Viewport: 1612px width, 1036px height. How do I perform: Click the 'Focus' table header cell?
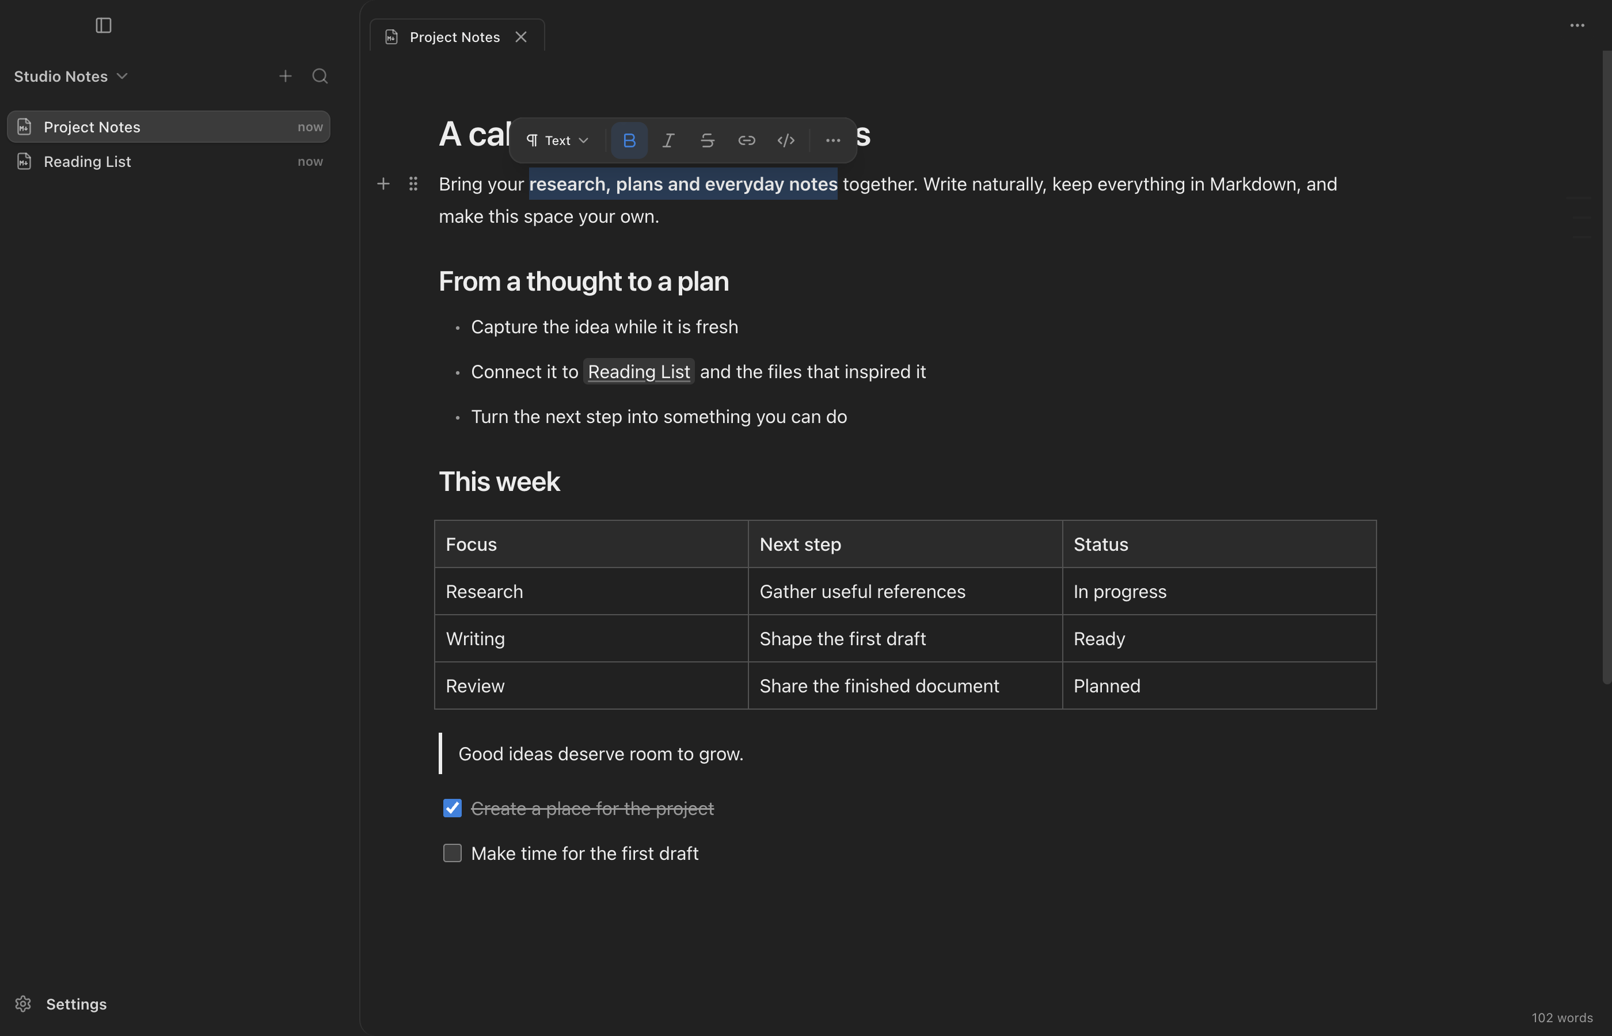click(591, 543)
